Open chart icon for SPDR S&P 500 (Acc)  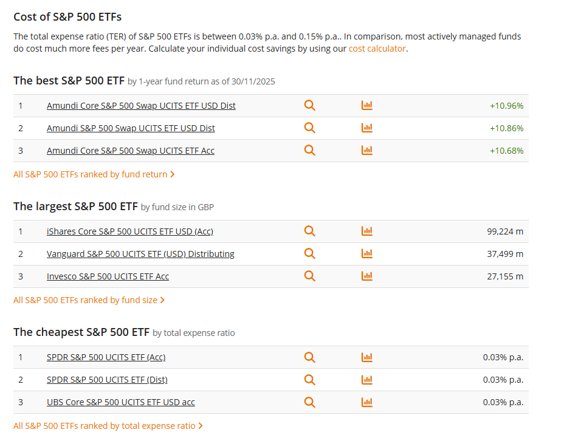[366, 357]
